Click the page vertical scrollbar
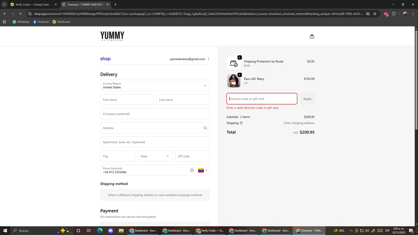Image resolution: width=418 pixels, height=235 pixels. [416, 80]
